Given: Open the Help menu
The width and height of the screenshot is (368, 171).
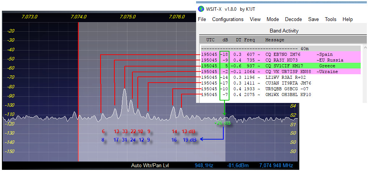Looking at the screenshot, I should [347, 19].
